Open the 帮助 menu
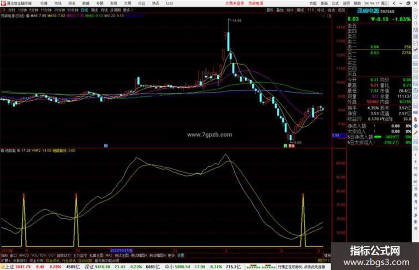This screenshot has width=419, height=270. pyautogui.click(x=357, y=4)
